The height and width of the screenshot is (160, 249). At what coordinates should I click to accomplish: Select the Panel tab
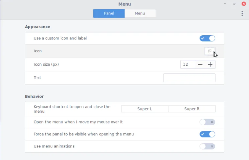click(x=109, y=13)
